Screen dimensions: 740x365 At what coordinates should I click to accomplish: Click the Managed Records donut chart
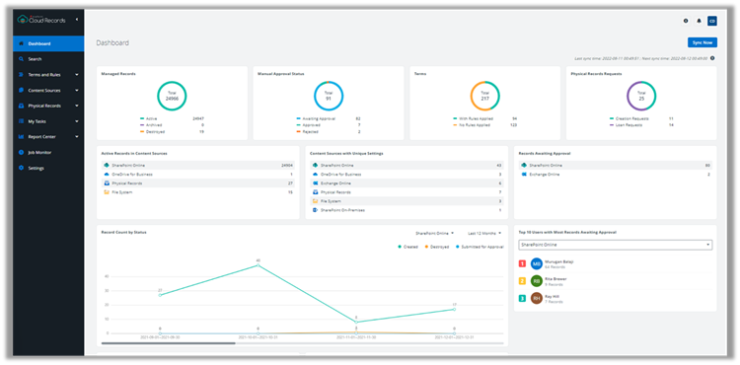click(172, 96)
